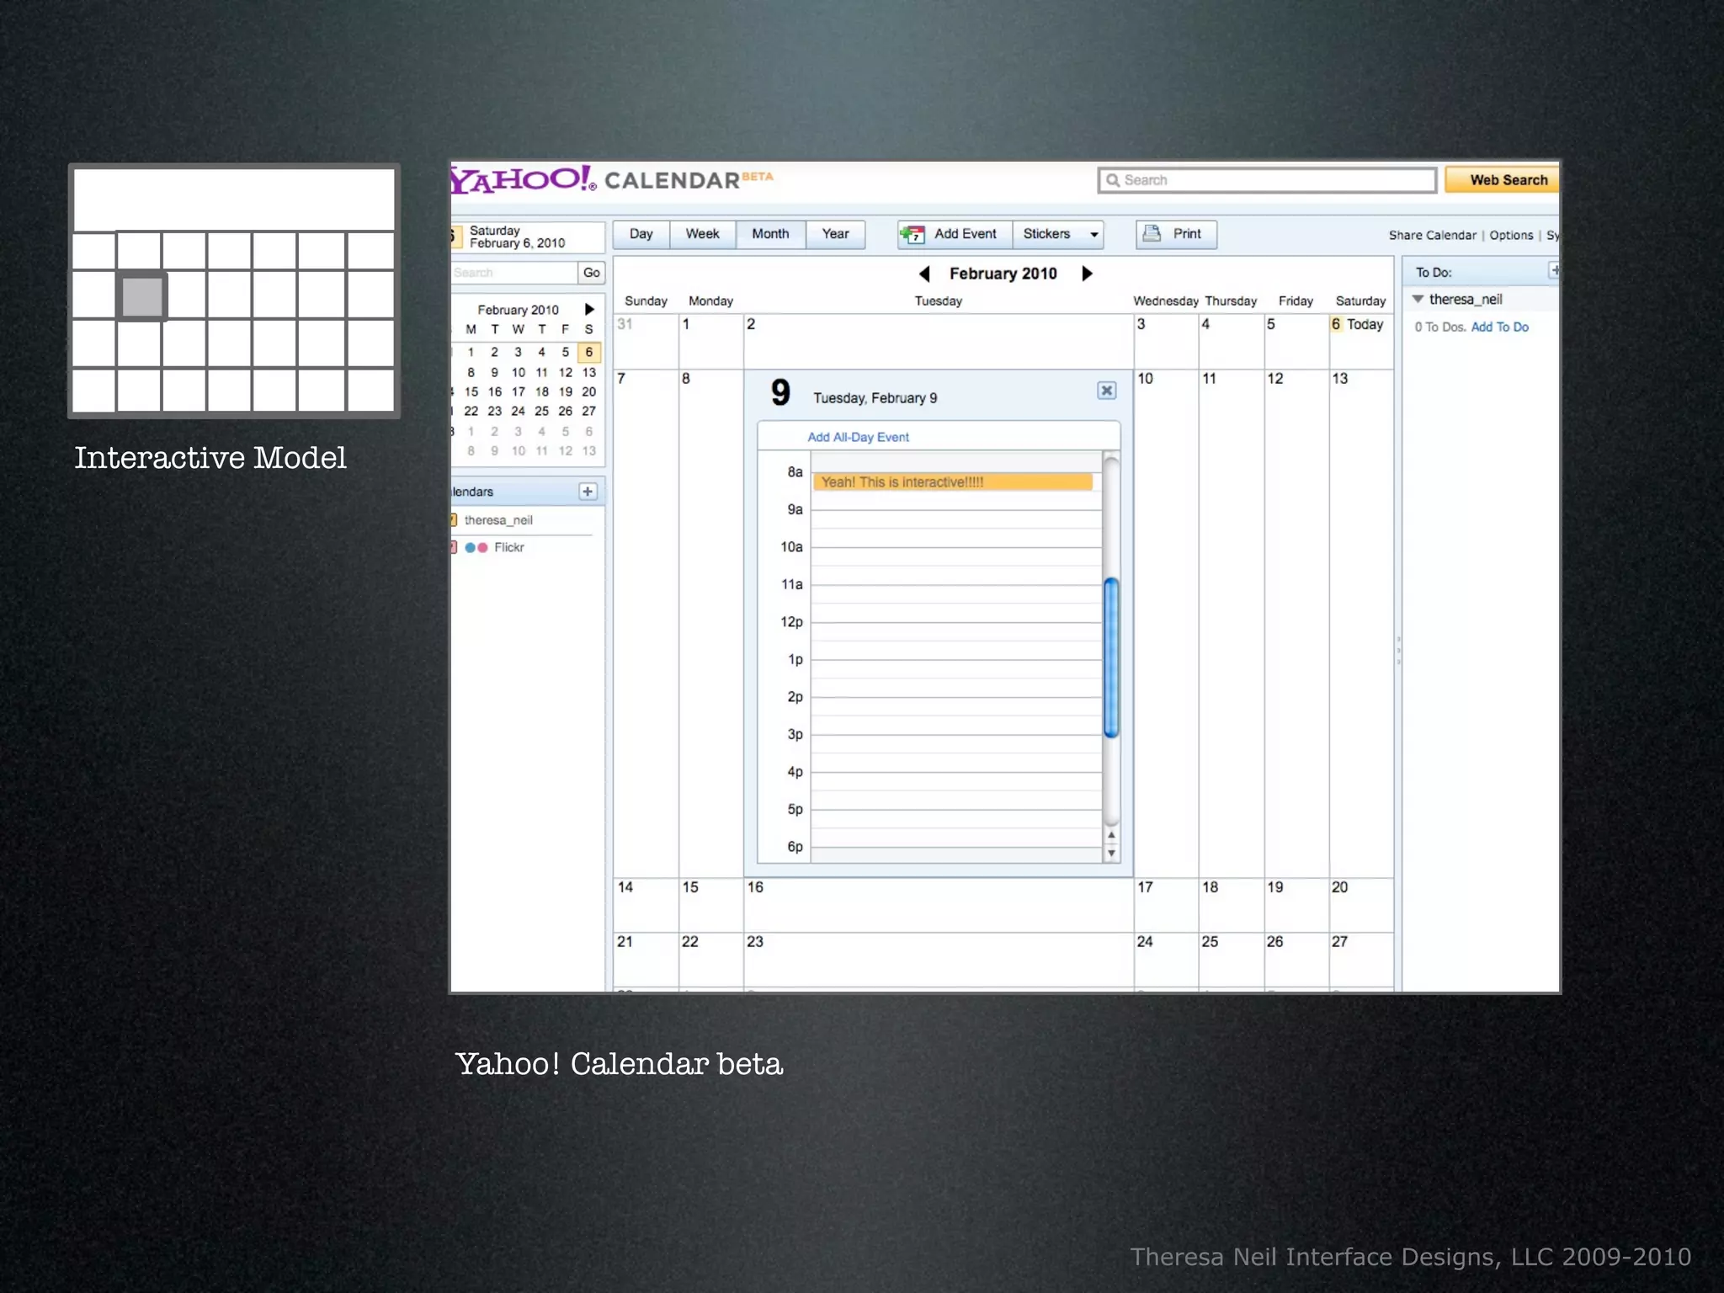Collapse the theresa_neil To Do list
The height and width of the screenshot is (1293, 1724).
pos(1418,300)
